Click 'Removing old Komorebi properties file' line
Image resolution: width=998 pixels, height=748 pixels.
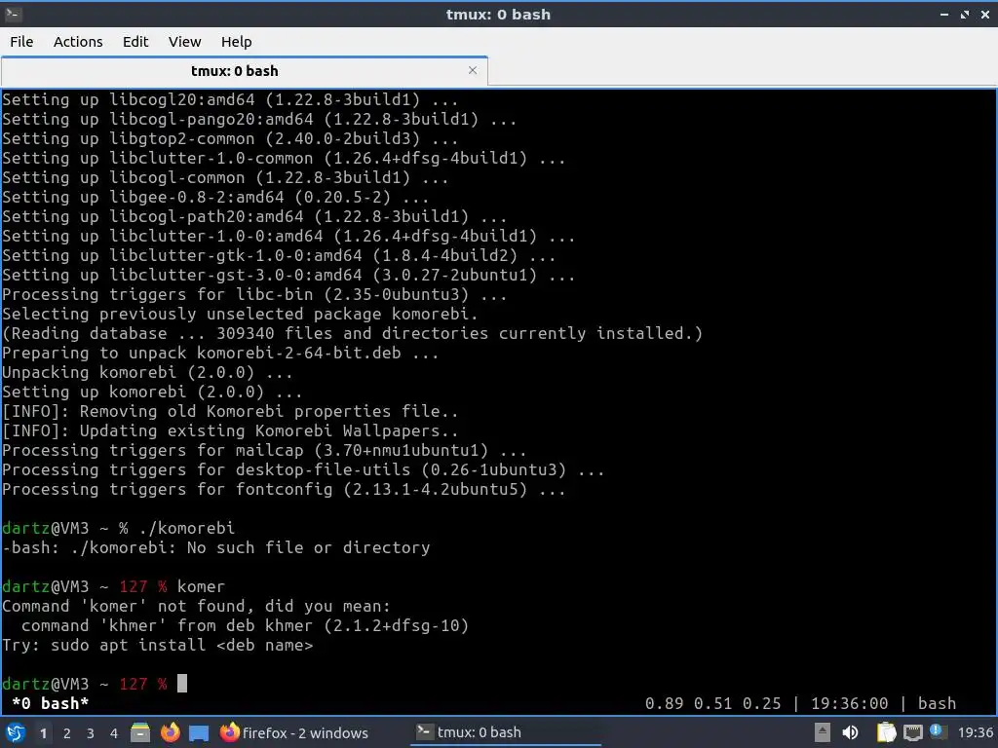click(x=230, y=412)
